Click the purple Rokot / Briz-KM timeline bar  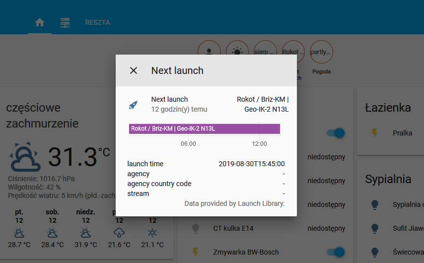point(204,129)
